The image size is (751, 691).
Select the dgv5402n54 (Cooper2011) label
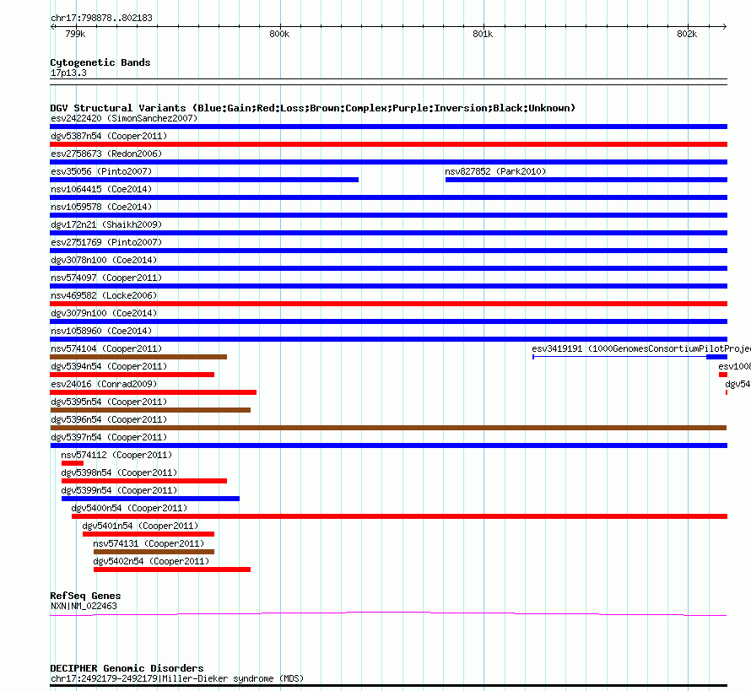tap(151, 561)
